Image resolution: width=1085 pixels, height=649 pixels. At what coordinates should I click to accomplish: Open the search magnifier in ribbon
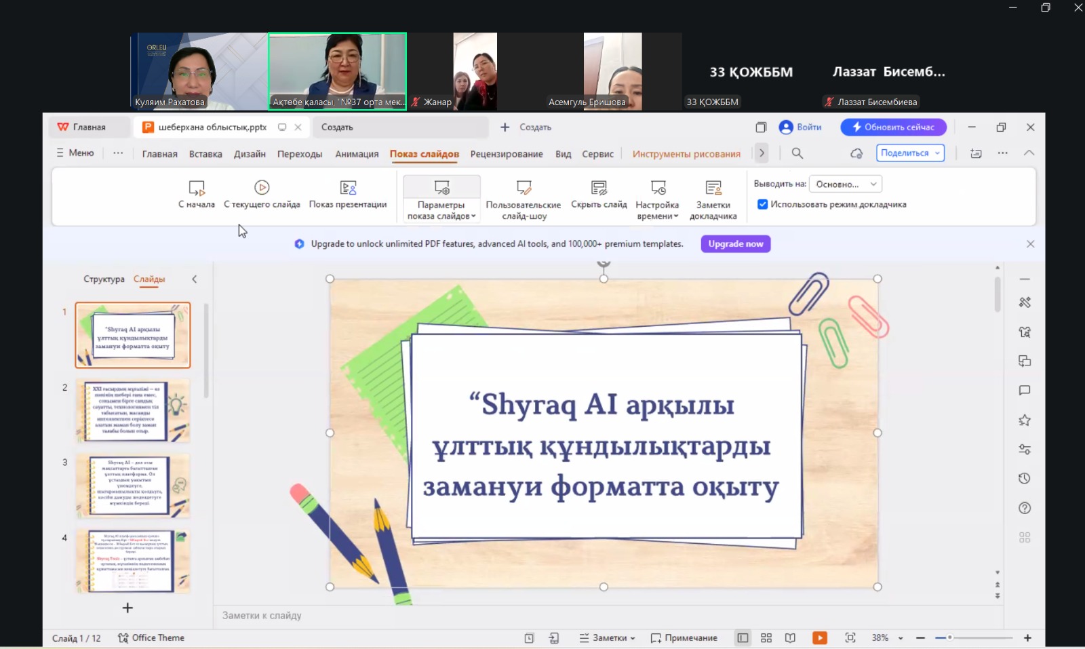point(797,153)
